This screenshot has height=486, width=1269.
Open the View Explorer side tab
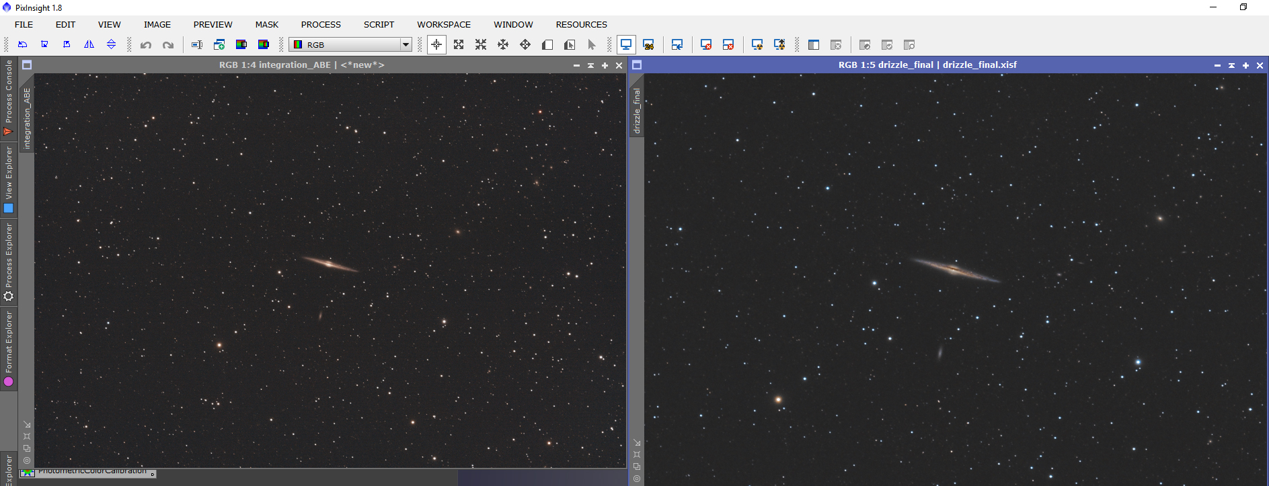9,180
